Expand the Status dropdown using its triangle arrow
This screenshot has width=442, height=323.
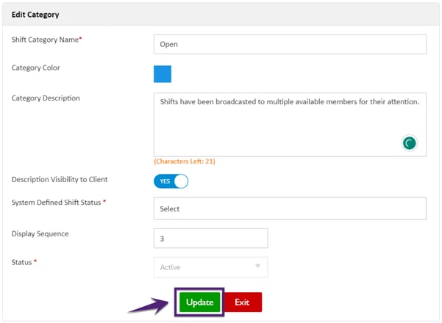257,267
